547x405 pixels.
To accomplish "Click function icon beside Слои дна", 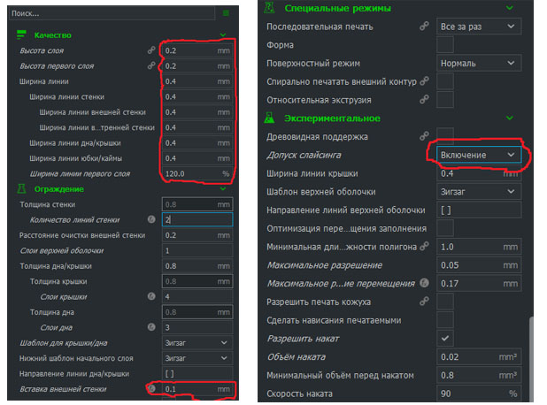I will coord(151,327).
